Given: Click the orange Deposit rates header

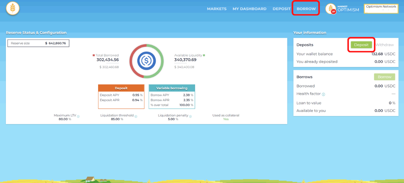Looking at the screenshot, I should pyautogui.click(x=121, y=88).
